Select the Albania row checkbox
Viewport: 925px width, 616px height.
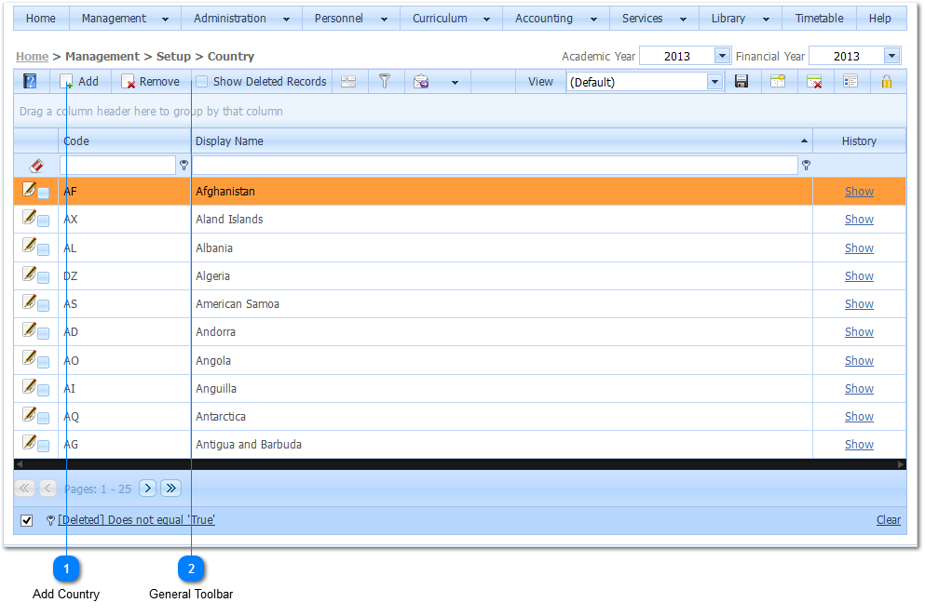44,249
